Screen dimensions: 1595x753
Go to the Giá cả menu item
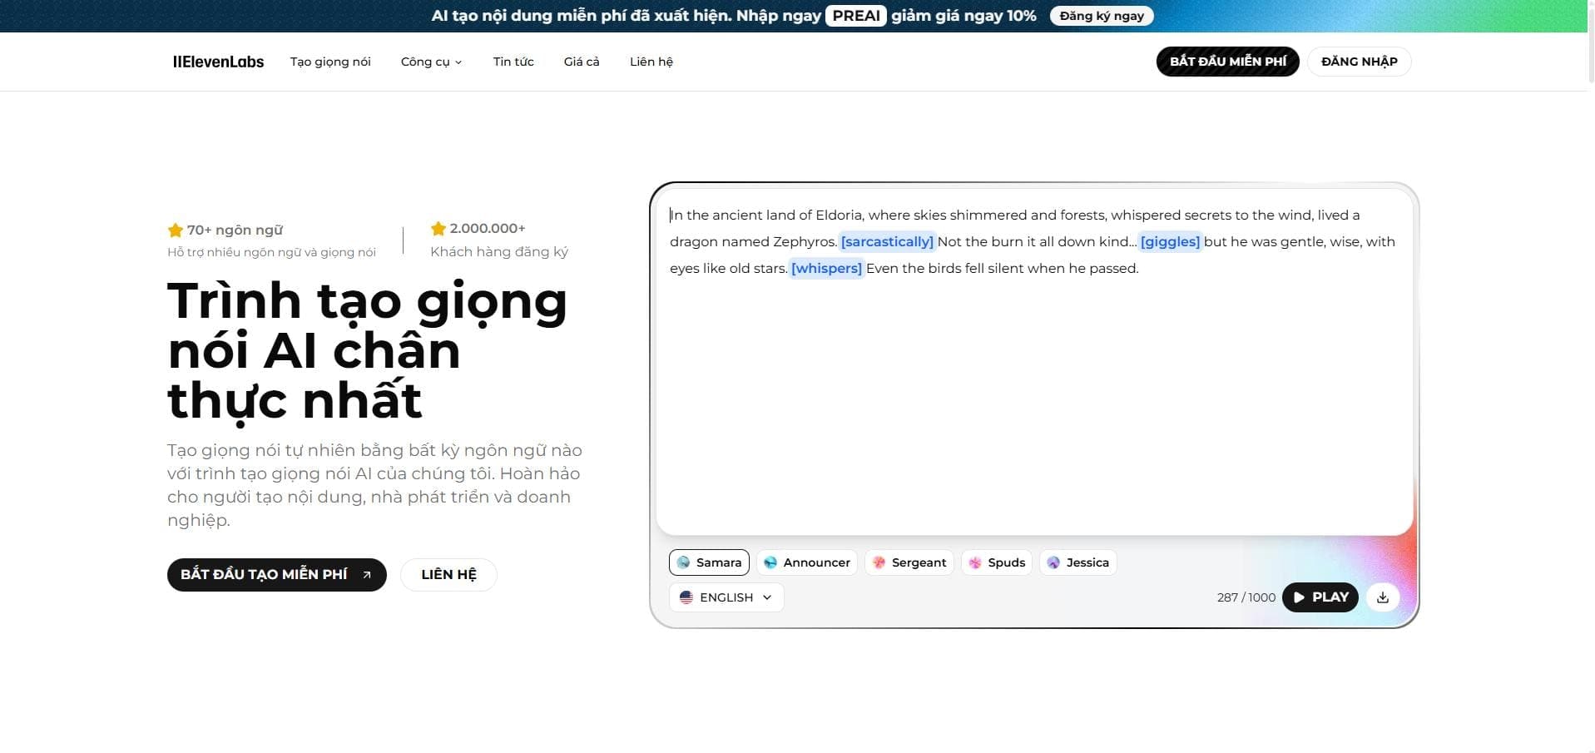click(x=582, y=61)
